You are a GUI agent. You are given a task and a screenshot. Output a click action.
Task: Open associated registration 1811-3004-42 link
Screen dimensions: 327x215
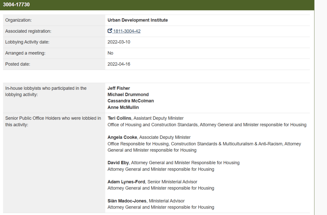click(x=127, y=31)
